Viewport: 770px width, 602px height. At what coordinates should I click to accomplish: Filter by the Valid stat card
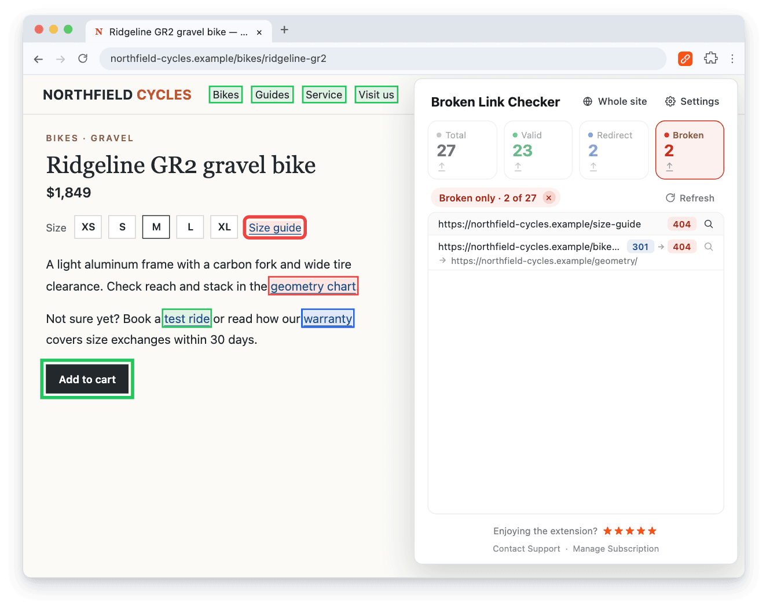coord(538,150)
